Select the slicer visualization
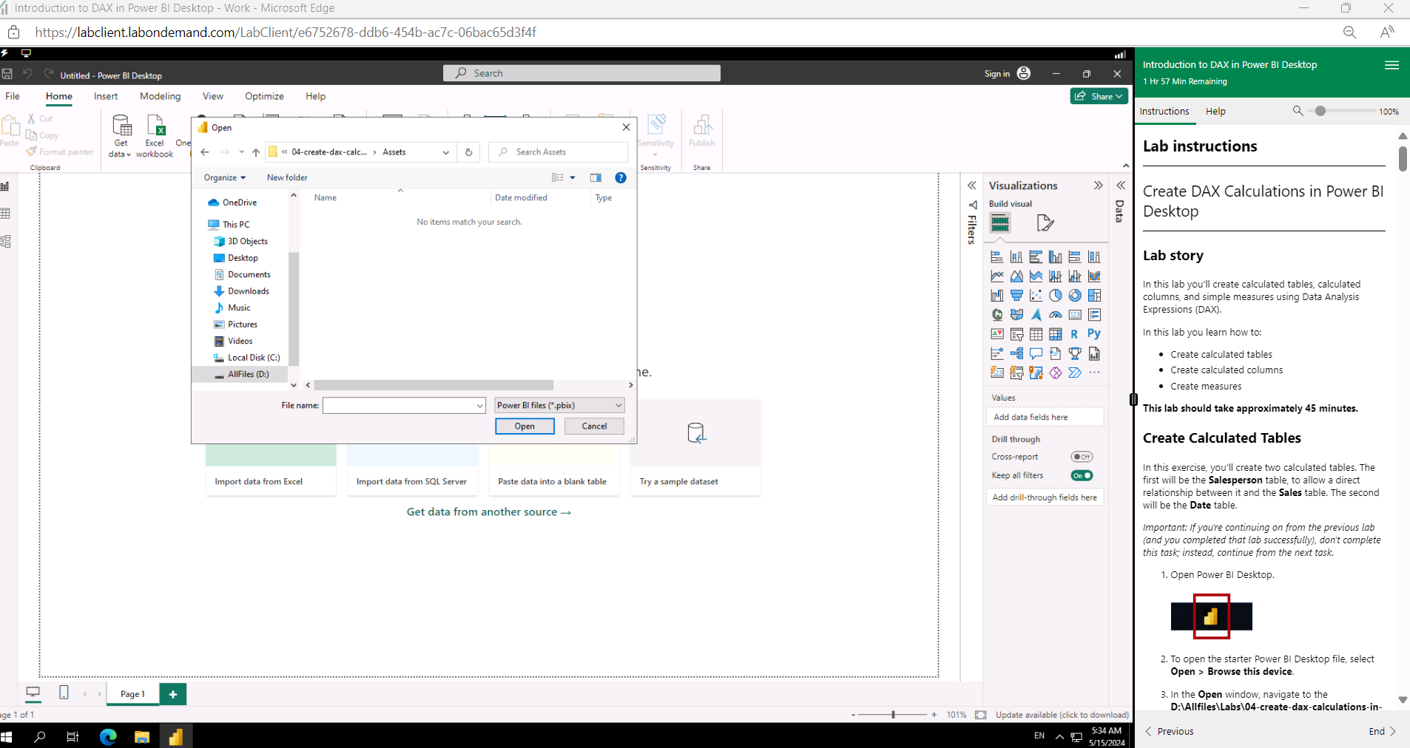This screenshot has height=748, width=1410. coord(1017,334)
